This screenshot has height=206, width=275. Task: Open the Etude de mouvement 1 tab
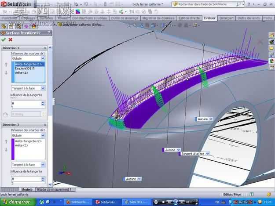[54, 190]
